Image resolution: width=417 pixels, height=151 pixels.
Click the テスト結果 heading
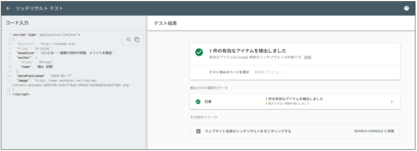tap(166, 23)
